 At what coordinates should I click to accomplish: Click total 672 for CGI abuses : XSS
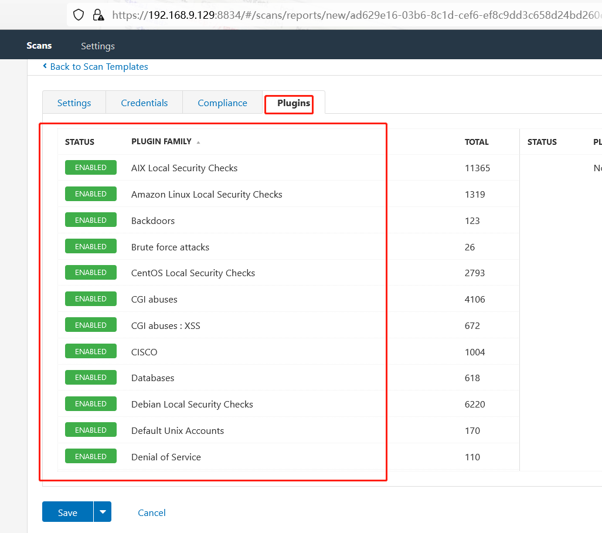pyautogui.click(x=472, y=326)
